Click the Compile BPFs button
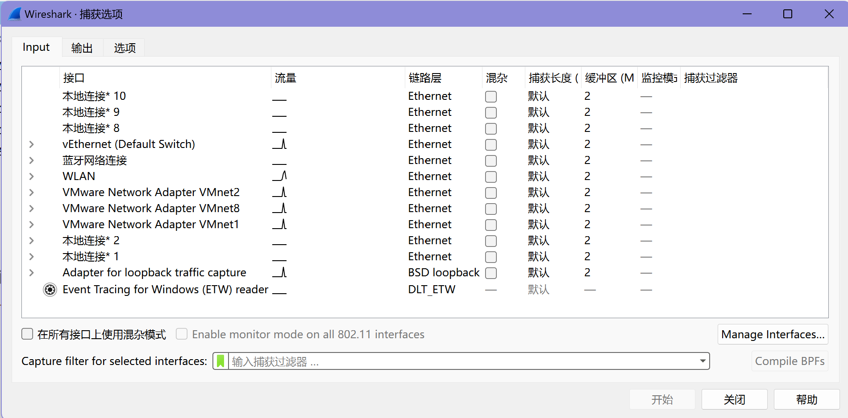 pos(790,361)
